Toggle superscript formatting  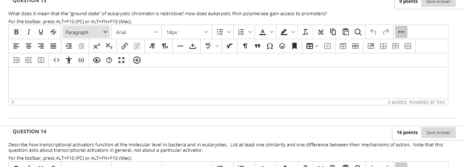[96, 46]
